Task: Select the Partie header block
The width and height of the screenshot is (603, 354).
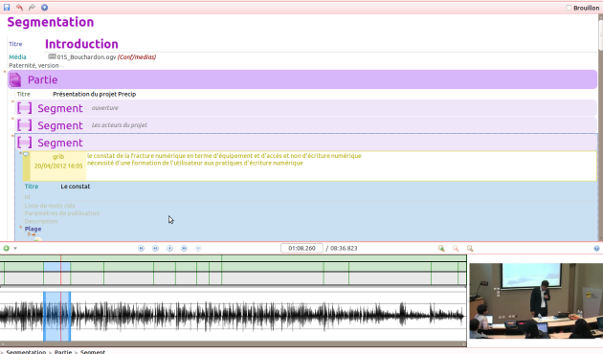Action: [x=302, y=79]
